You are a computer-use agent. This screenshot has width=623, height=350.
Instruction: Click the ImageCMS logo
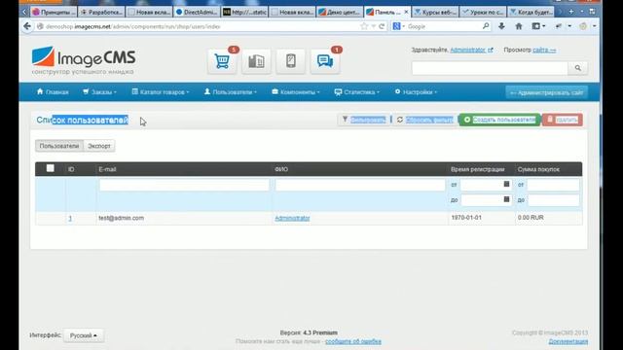84,60
